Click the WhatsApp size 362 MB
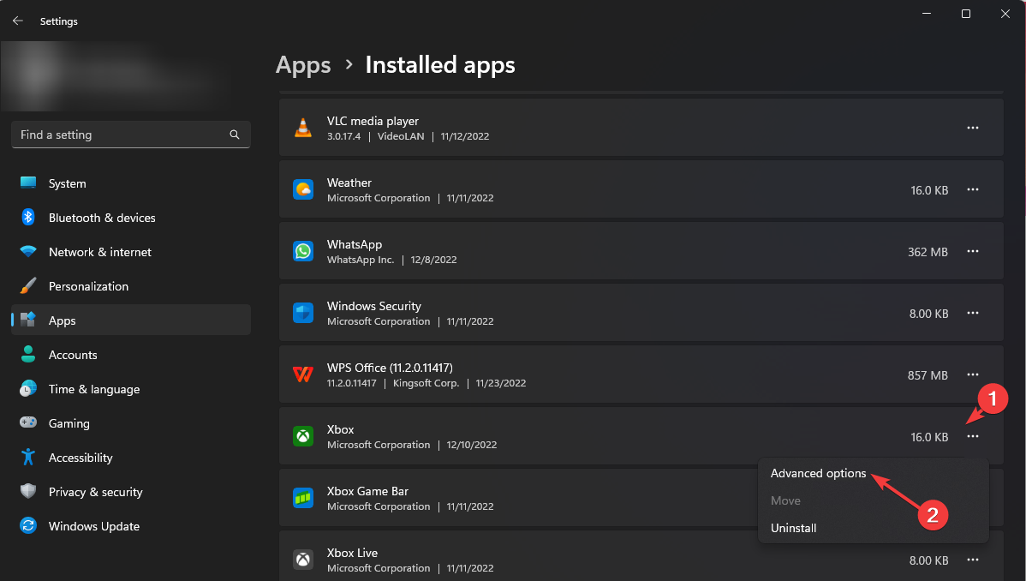Viewport: 1026px width, 581px height. [928, 252]
